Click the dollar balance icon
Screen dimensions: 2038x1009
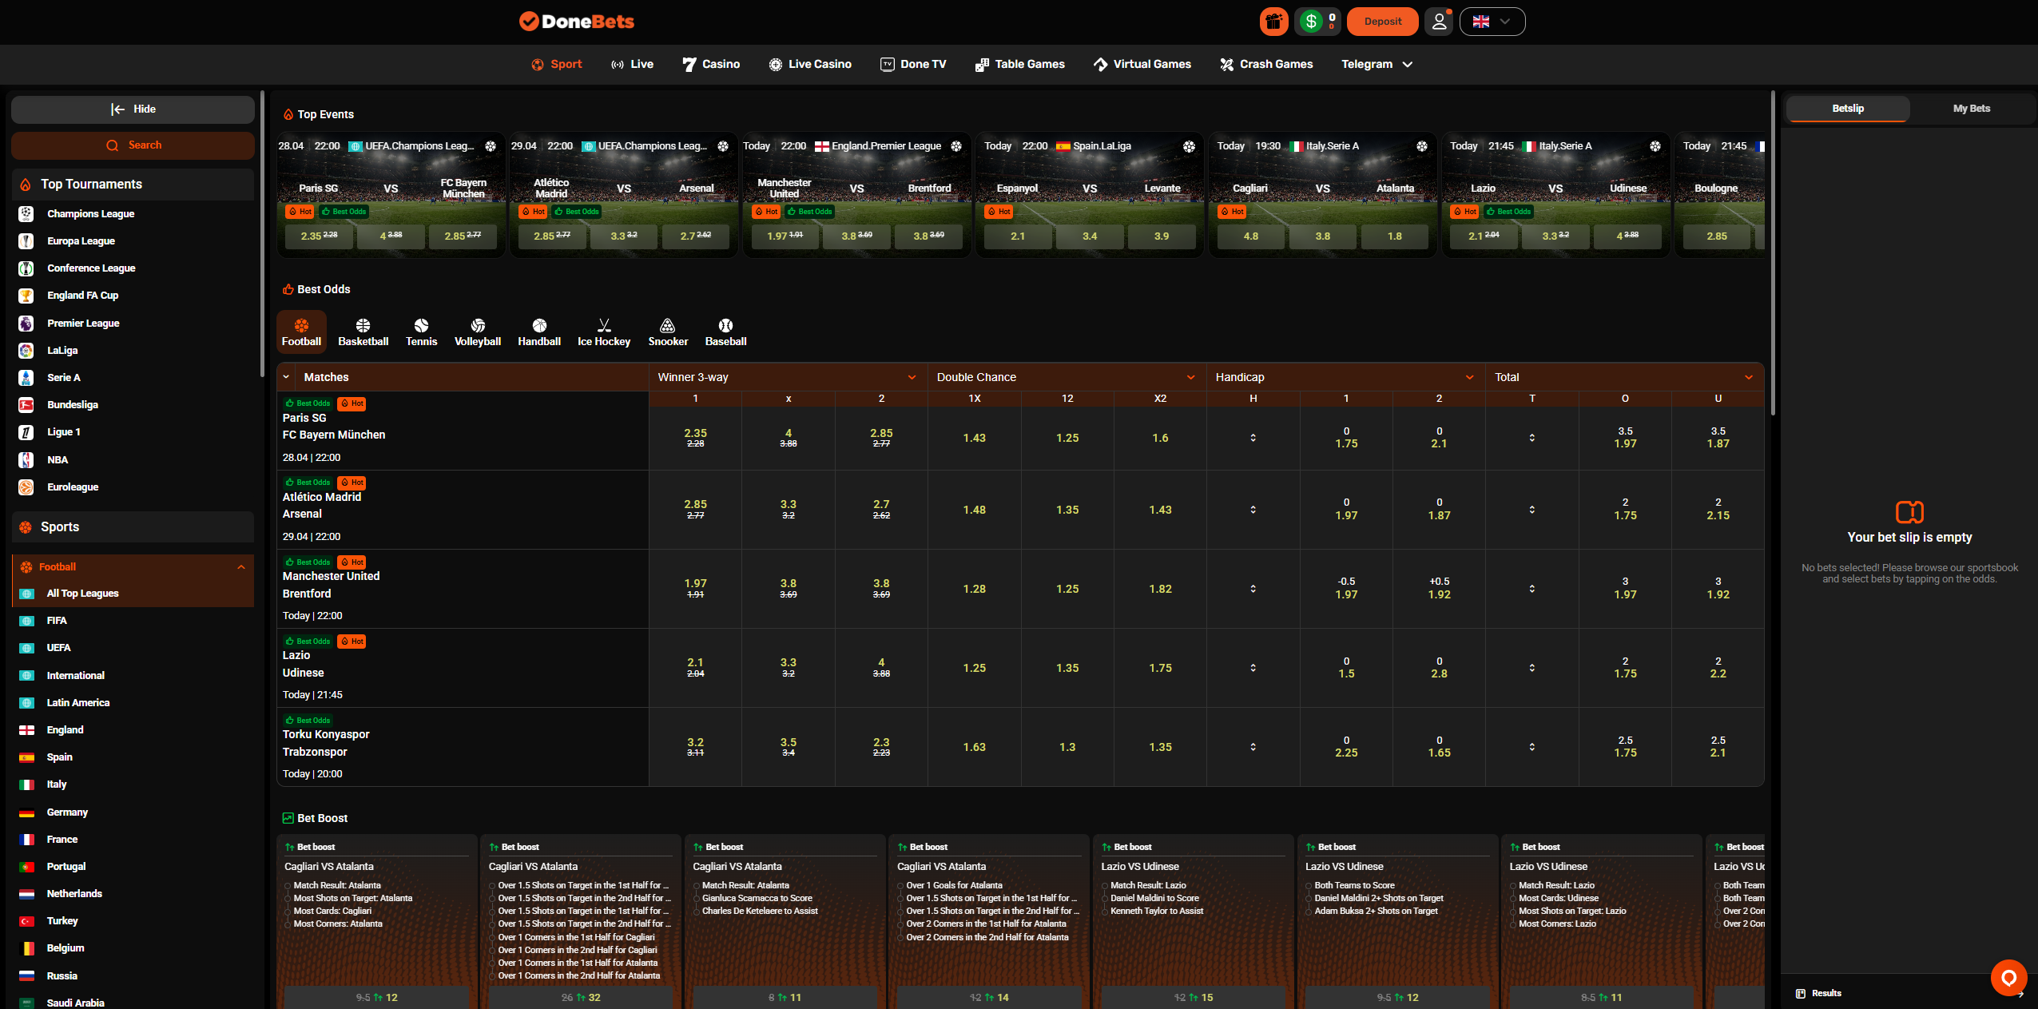pos(1311,22)
